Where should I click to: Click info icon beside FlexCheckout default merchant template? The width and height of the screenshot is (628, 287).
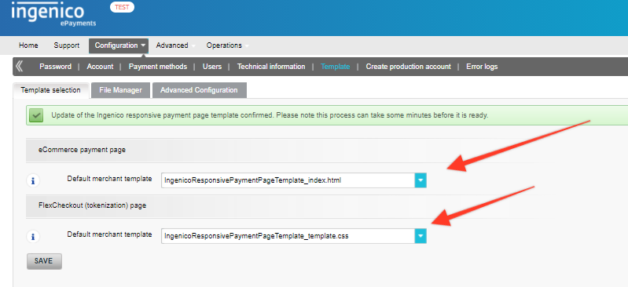(x=33, y=237)
